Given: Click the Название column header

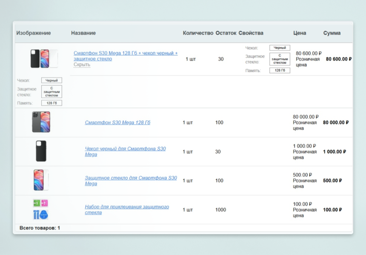Looking at the screenshot, I should tap(83, 33).
